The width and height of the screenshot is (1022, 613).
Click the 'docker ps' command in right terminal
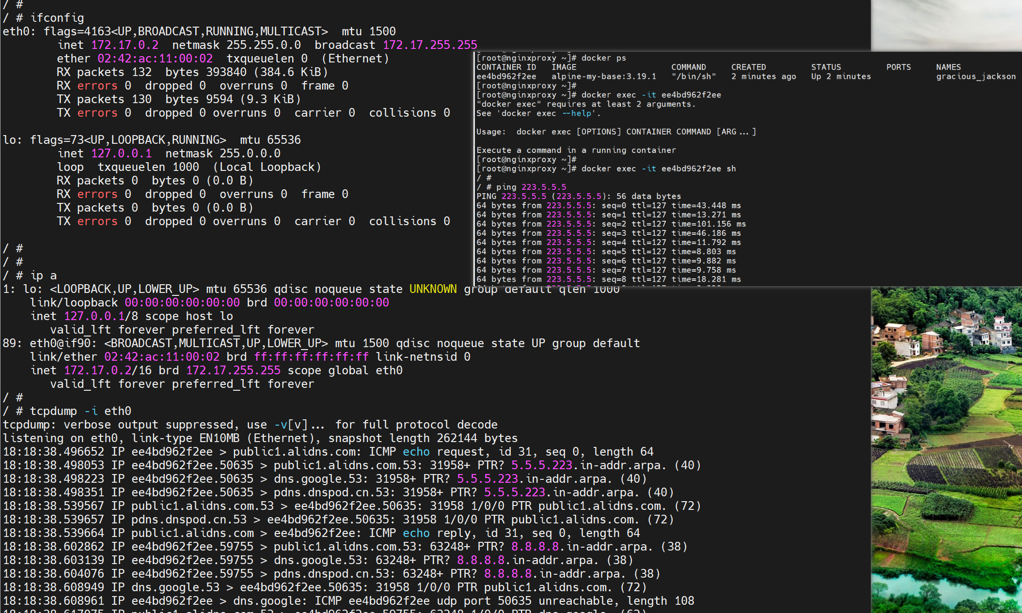603,58
